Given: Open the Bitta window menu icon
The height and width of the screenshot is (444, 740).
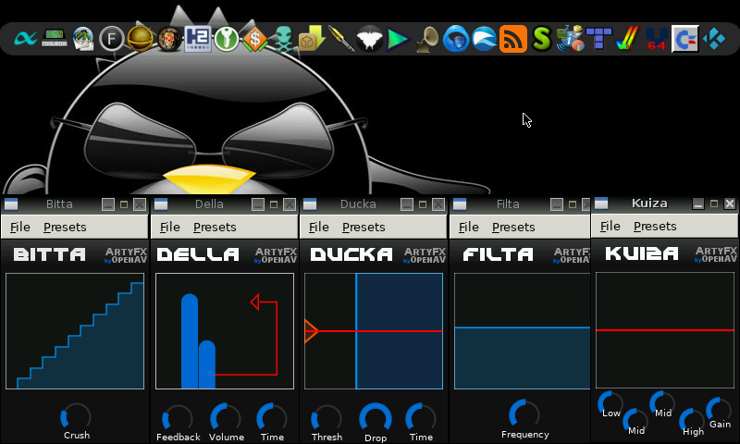Looking at the screenshot, I should pyautogui.click(x=11, y=204).
